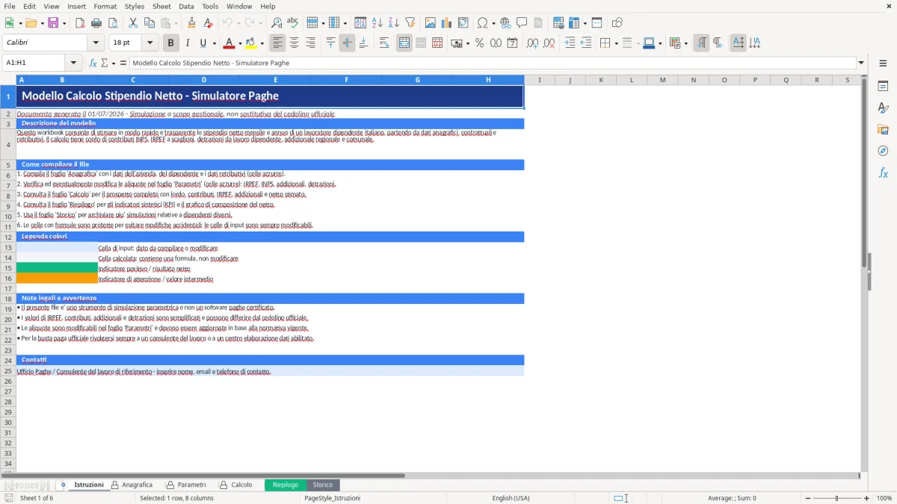Screen dimensions: 897x504
Task: Open print preview
Action: click(x=113, y=23)
